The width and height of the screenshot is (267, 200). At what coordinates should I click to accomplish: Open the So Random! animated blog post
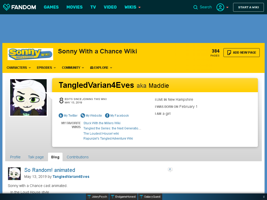point(50,170)
